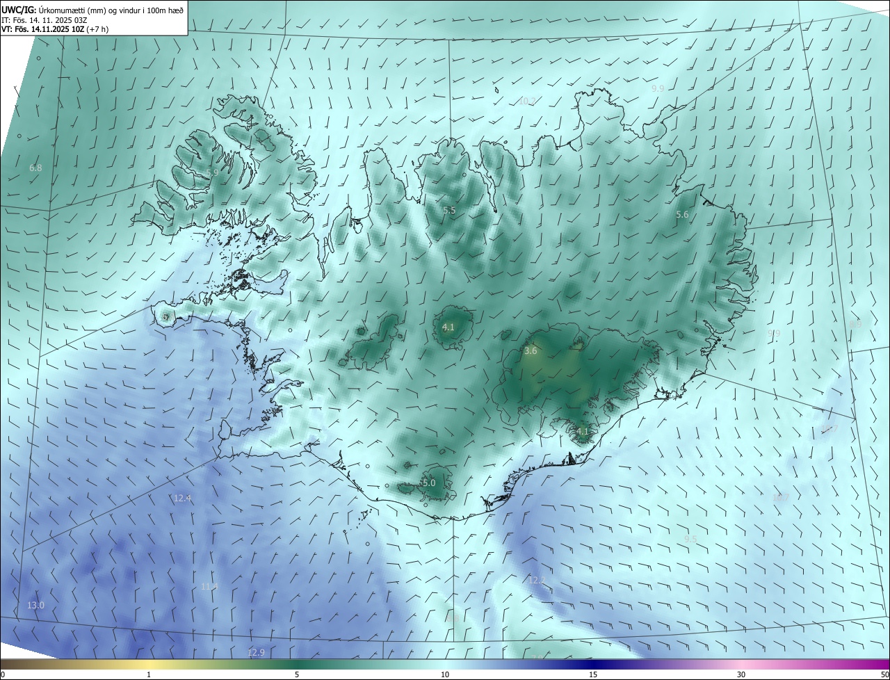This screenshot has width=890, height=680.
Task: Click the color scale tick label 50
Action: pos(884,674)
